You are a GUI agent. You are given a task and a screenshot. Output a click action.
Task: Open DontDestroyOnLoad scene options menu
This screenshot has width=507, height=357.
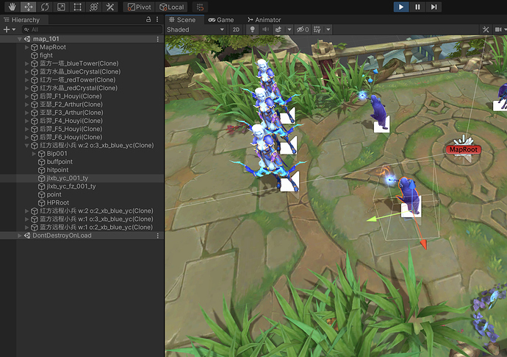pos(158,236)
